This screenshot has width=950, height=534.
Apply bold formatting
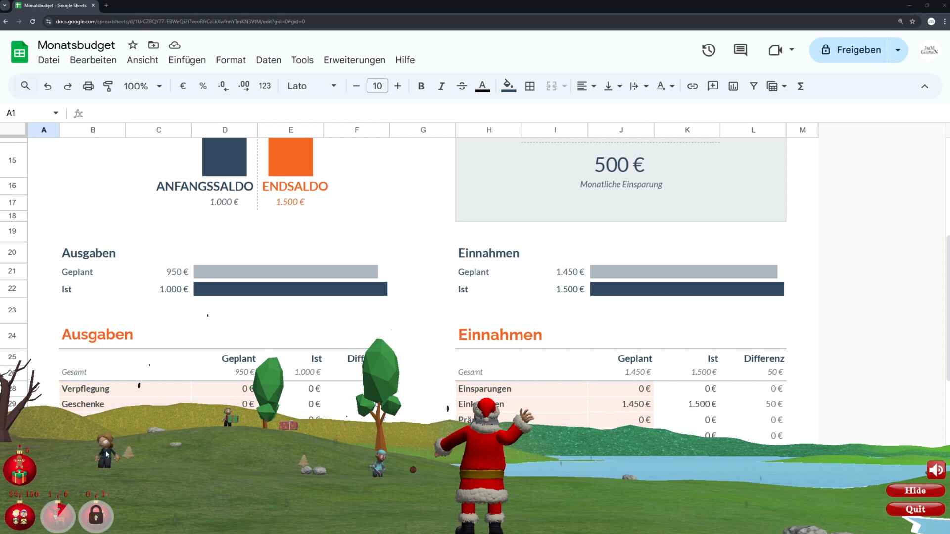point(421,86)
